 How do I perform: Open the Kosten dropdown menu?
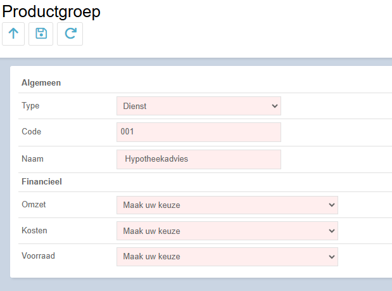tap(227, 231)
